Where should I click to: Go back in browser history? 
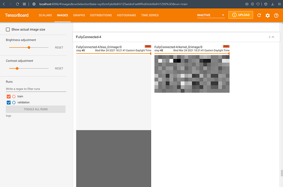pyautogui.click(x=4, y=4)
